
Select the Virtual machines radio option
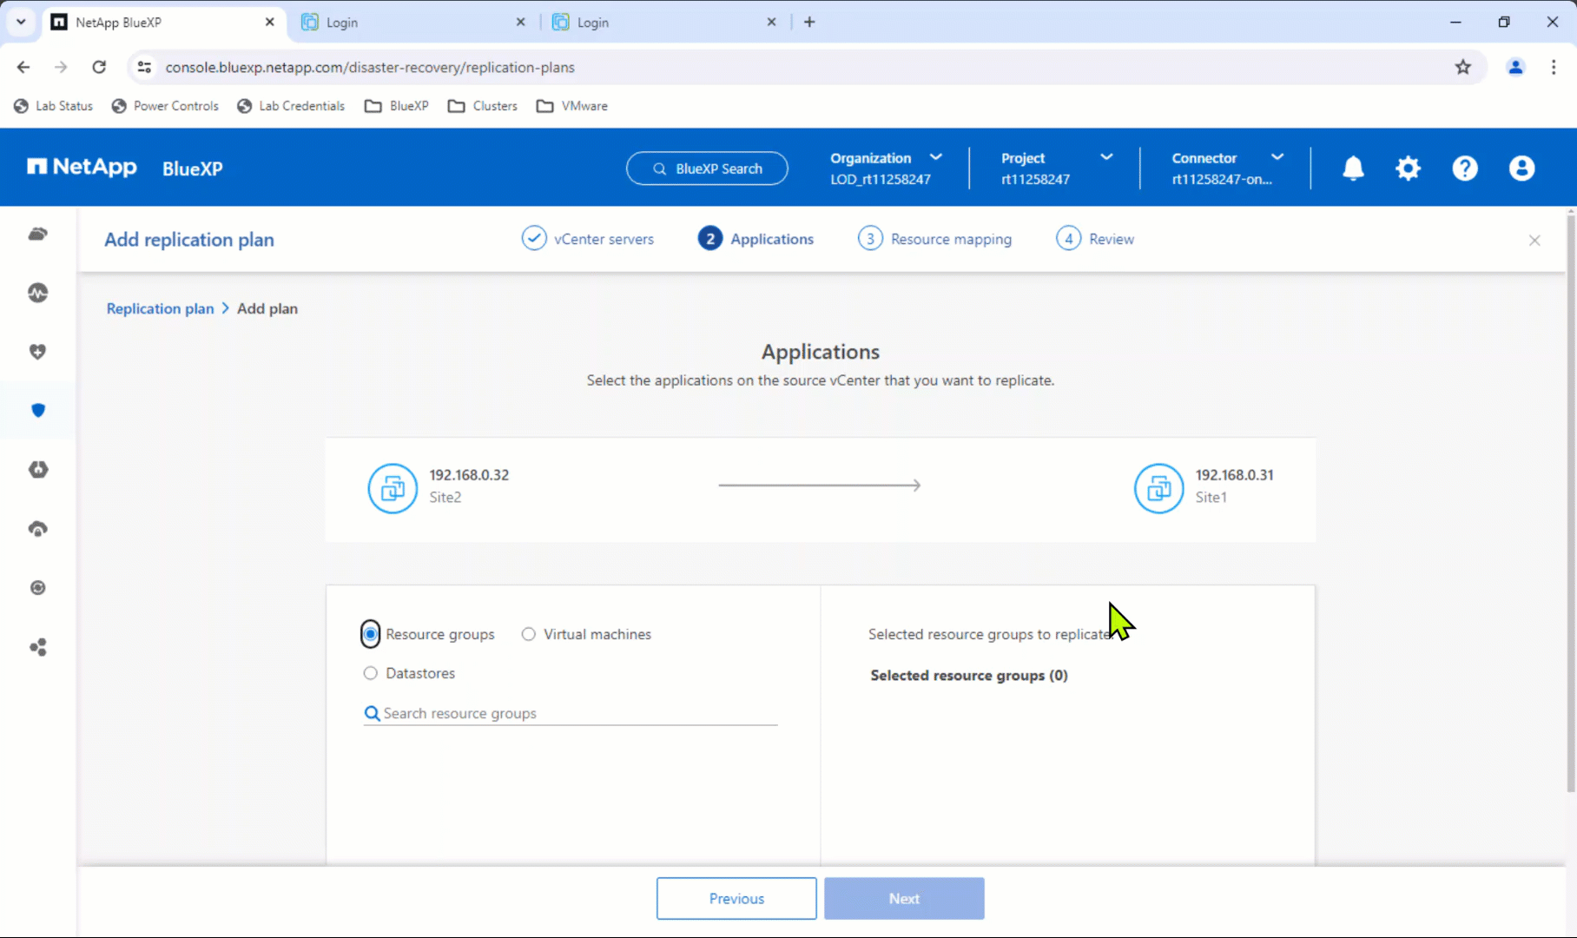[x=528, y=634]
